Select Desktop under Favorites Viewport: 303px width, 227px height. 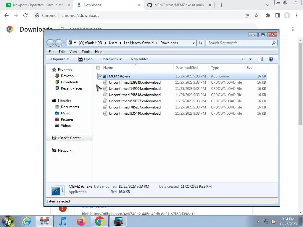(x=67, y=76)
